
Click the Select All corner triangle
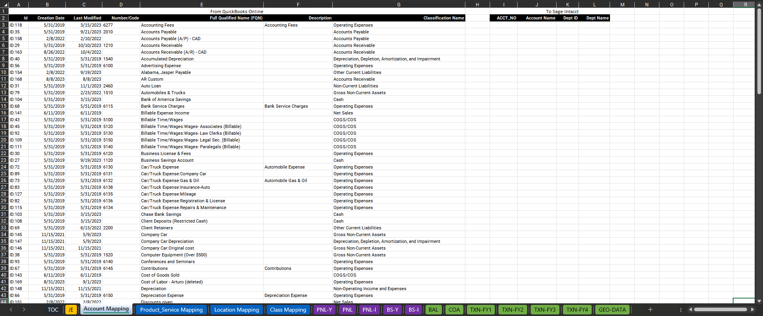[4, 4]
